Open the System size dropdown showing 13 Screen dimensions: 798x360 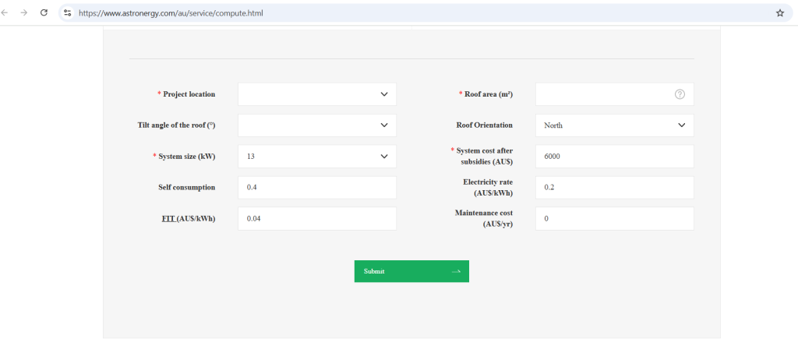pos(316,157)
